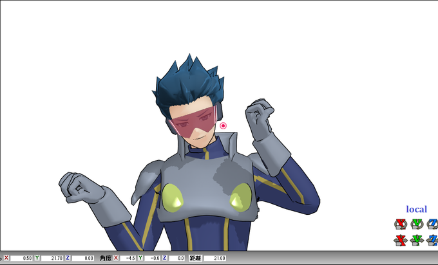The width and height of the screenshot is (438, 265).
Task: Toggle the local coordinate mode label
Action: point(417,209)
